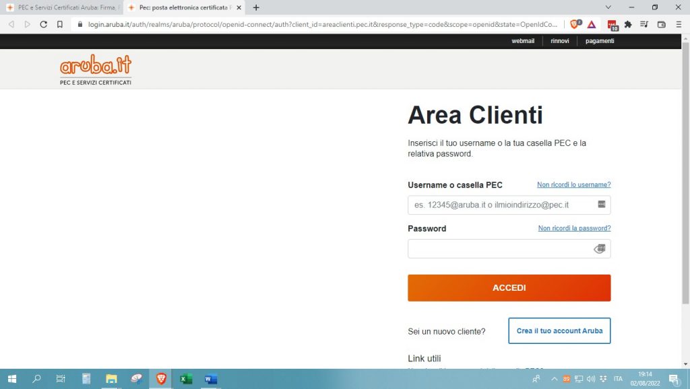
Task: Click the wallet icon in the toolbar
Action: pyautogui.click(x=662, y=24)
